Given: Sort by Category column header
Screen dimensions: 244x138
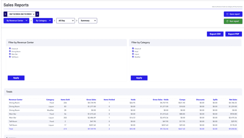Looking at the screenshot, I should 50,100.
